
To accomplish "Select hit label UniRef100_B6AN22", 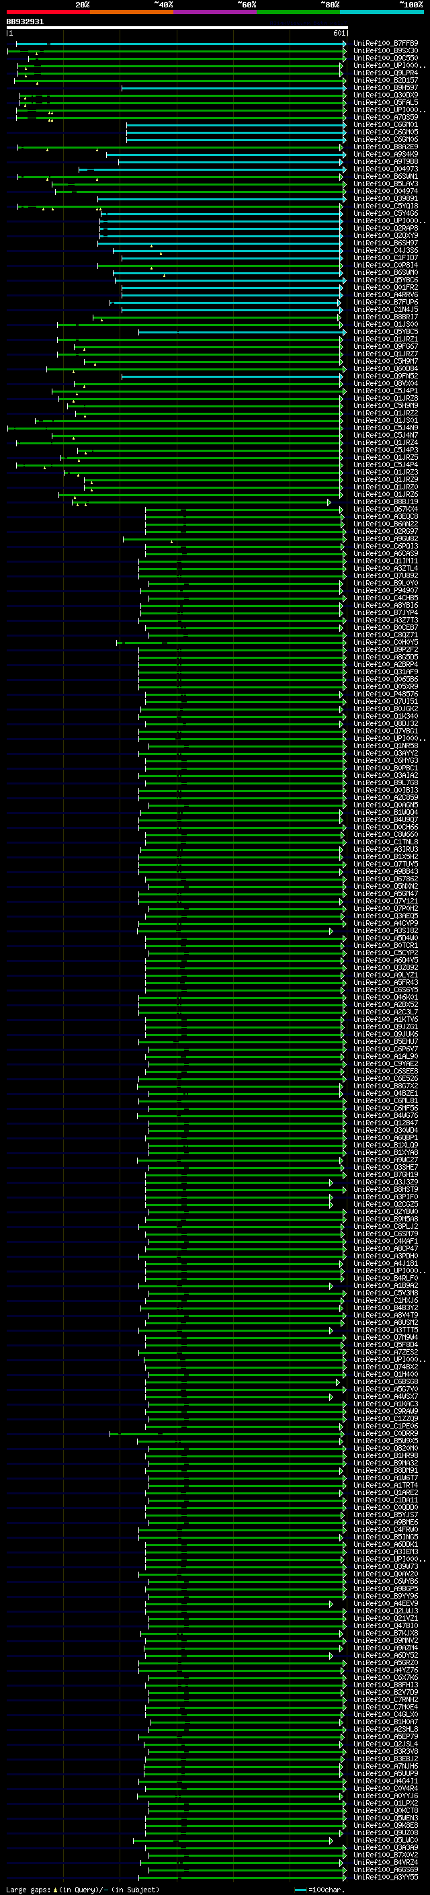I will coord(386,524).
